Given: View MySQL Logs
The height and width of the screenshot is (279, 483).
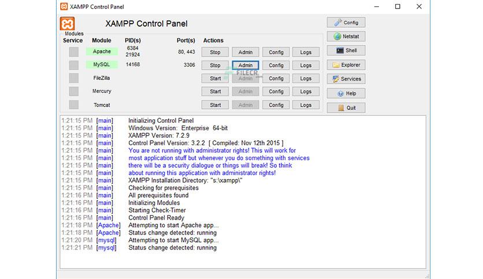Looking at the screenshot, I should pos(306,66).
